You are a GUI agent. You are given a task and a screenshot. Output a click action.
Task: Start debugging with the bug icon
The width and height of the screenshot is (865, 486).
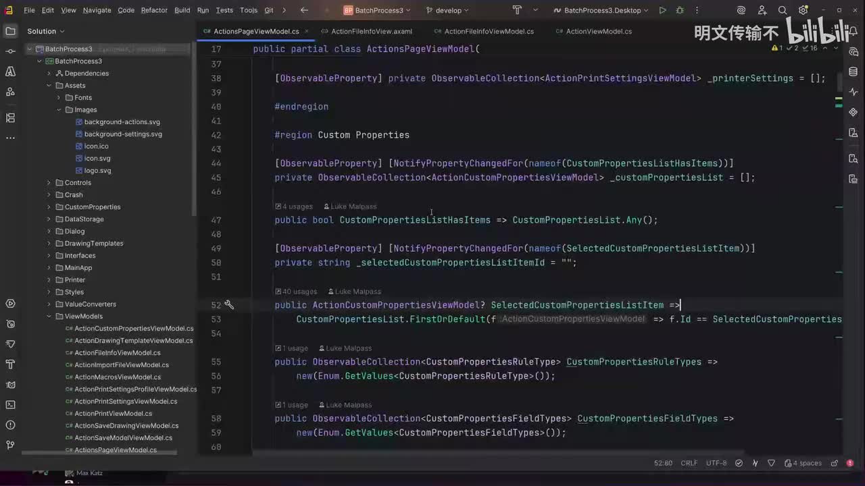(x=680, y=10)
